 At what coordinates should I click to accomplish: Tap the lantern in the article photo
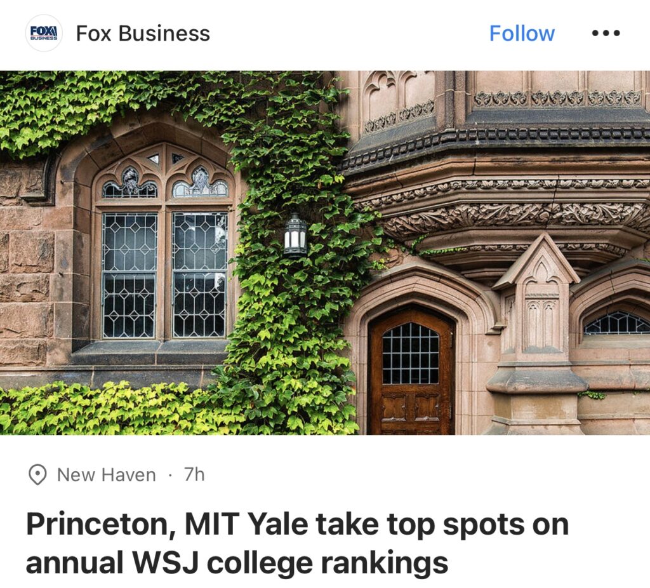[295, 234]
